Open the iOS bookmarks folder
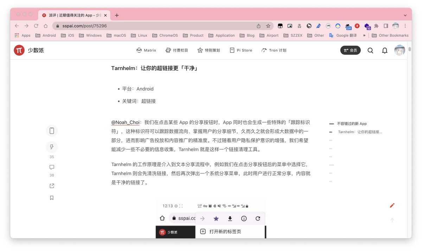This screenshot has width=422, height=251. point(68,35)
